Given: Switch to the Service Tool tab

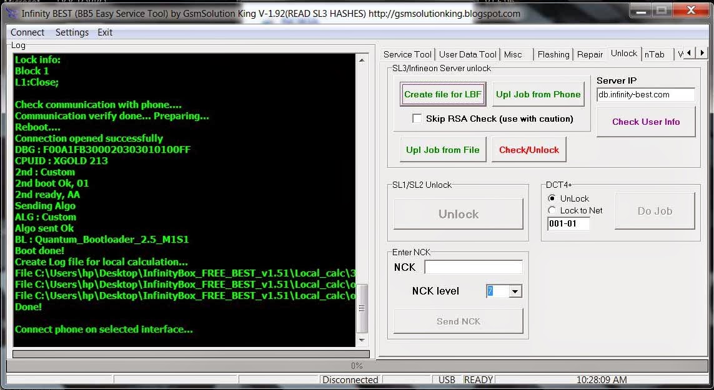Looking at the screenshot, I should [x=407, y=54].
